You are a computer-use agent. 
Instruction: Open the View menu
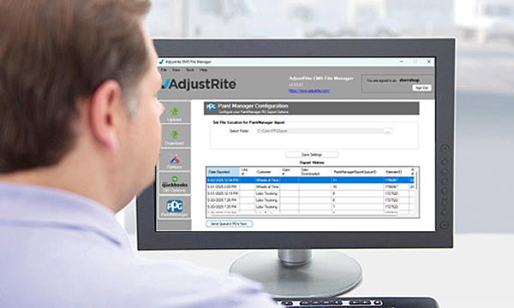coord(176,69)
